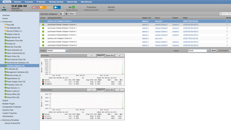Toggle the Link Graphs checkbox
Image resolution: width=231 pixels, height=130 pixels.
click(x=230, y=51)
